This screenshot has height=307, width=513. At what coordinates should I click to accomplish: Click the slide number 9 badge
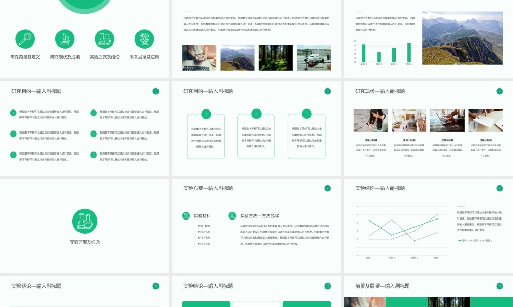point(328,188)
